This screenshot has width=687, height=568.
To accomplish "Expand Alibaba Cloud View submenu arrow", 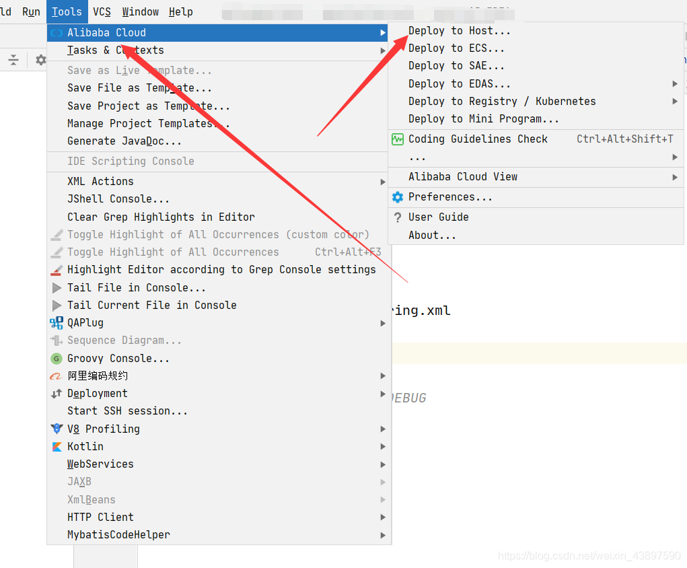I will [675, 177].
